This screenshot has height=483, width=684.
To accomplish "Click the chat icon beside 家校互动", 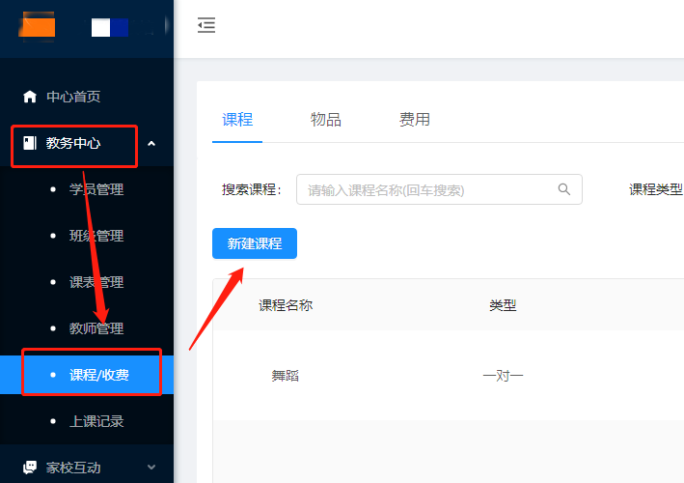I will pyautogui.click(x=30, y=468).
